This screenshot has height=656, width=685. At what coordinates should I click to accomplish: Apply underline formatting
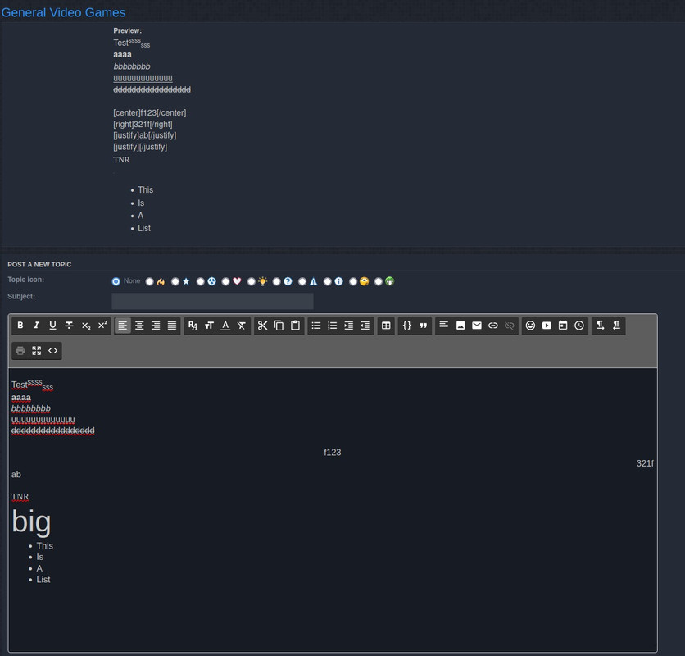pos(53,326)
